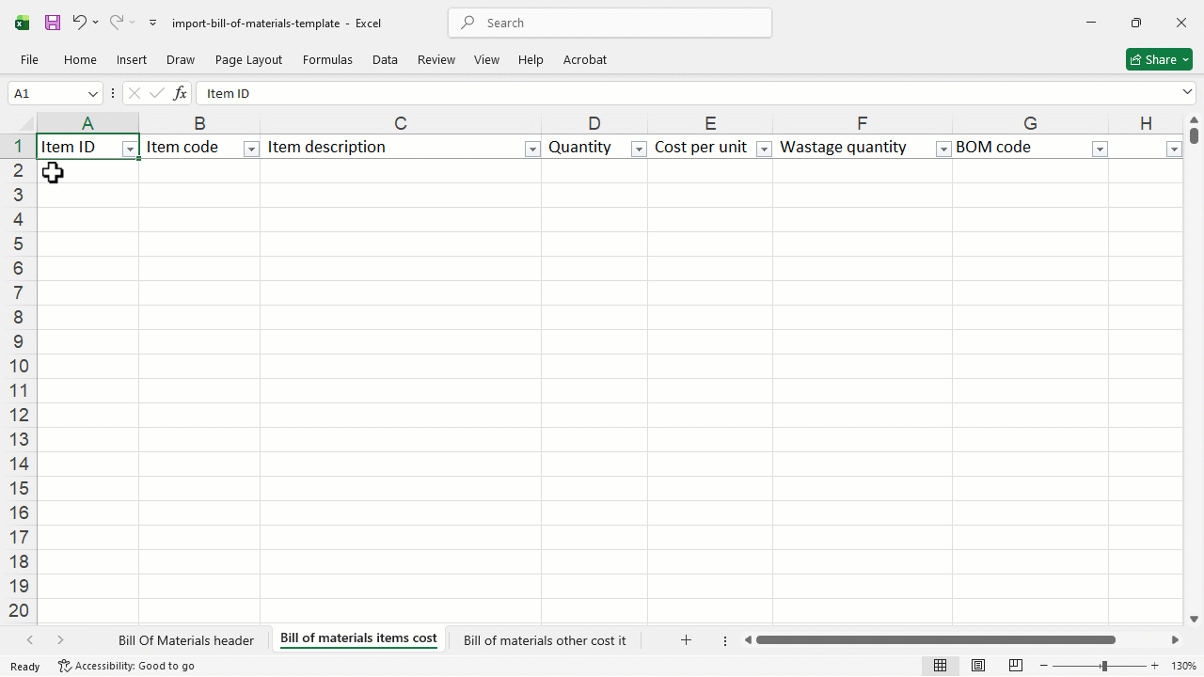The height and width of the screenshot is (677, 1204).
Task: Switch to Page Break Preview icon
Action: click(1016, 666)
